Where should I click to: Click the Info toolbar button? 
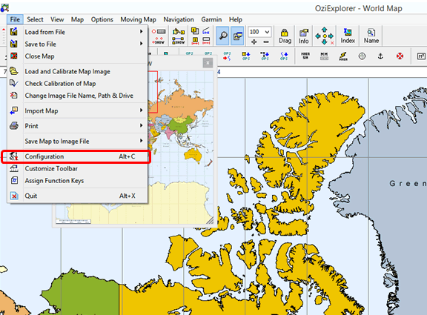(304, 36)
